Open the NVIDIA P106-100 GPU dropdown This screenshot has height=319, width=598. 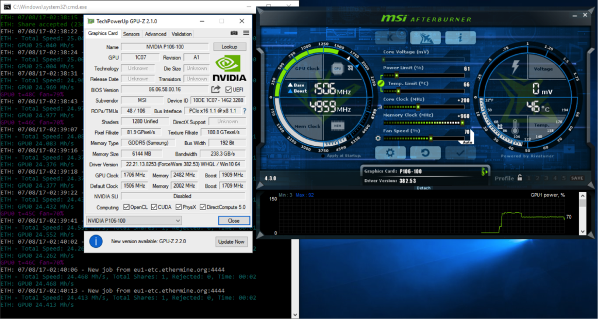click(134, 220)
